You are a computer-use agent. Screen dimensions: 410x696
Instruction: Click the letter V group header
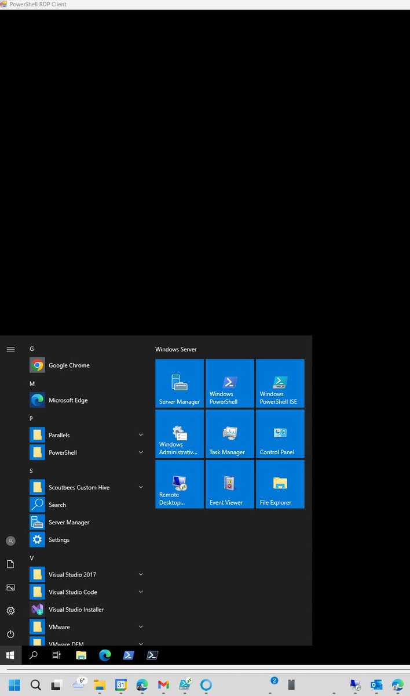32,558
